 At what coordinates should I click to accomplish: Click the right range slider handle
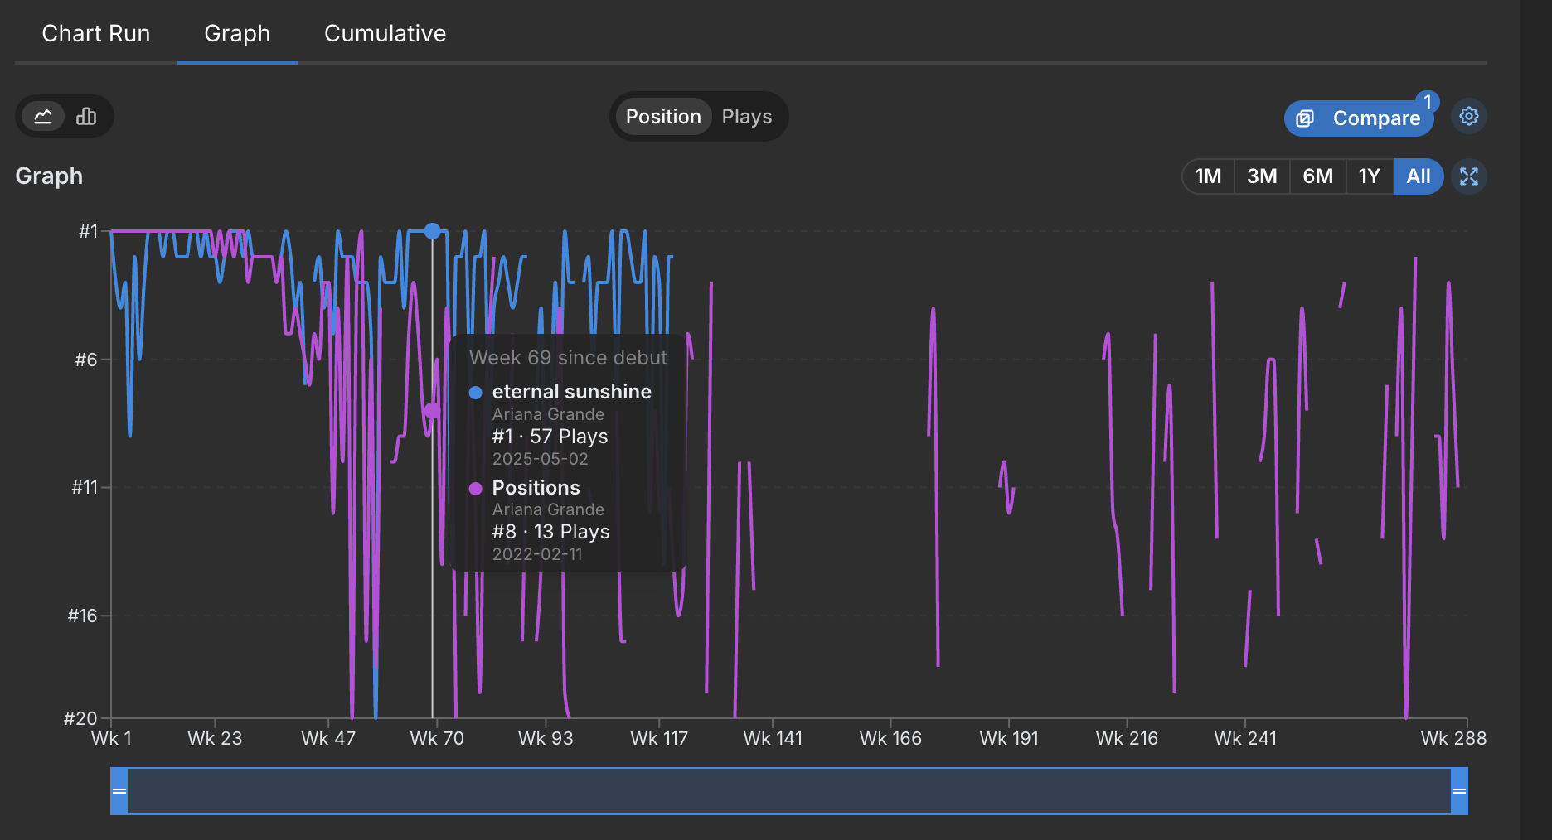pyautogui.click(x=1459, y=791)
